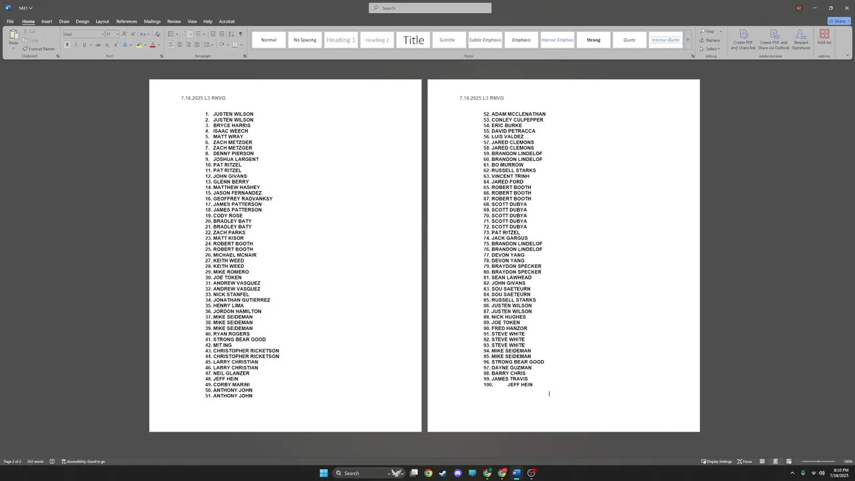
Task: Clear all formatting icon
Action: 158,34
